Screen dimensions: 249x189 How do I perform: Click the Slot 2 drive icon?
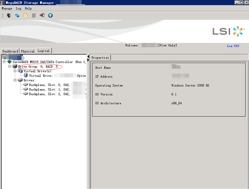[x=26, y=94]
